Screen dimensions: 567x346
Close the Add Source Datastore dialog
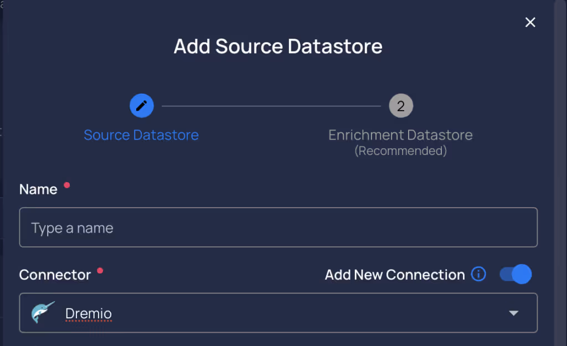pos(530,22)
